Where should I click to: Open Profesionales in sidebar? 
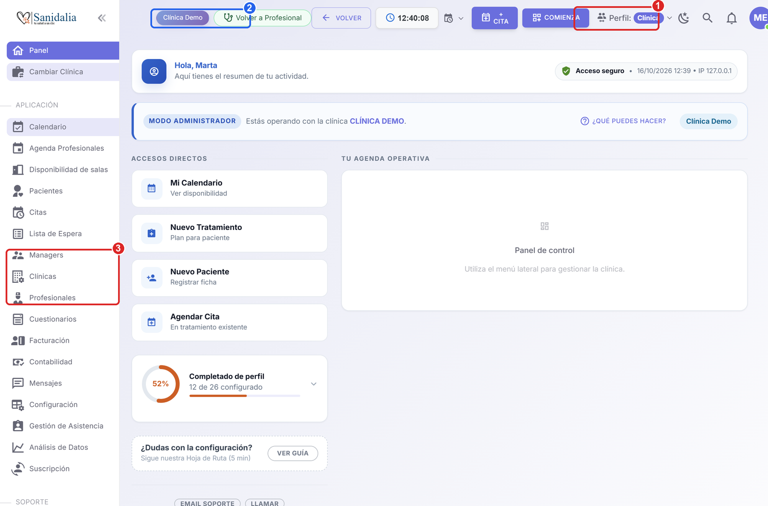pyautogui.click(x=63, y=298)
